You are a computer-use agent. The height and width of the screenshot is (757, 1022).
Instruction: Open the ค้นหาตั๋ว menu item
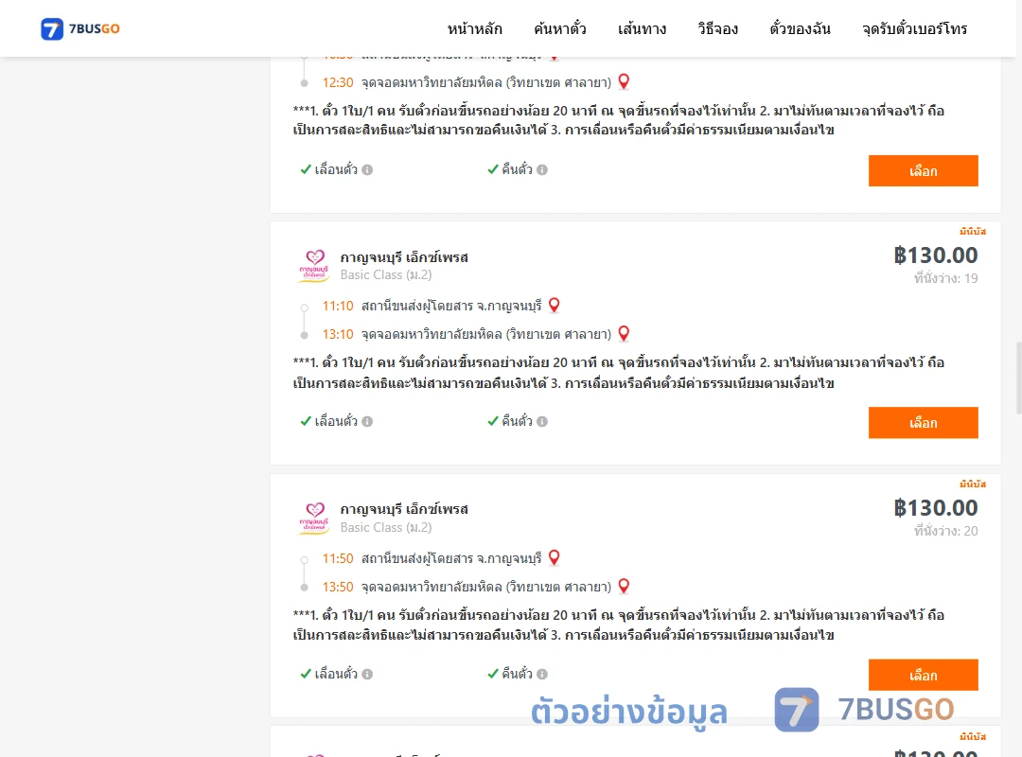tap(560, 28)
